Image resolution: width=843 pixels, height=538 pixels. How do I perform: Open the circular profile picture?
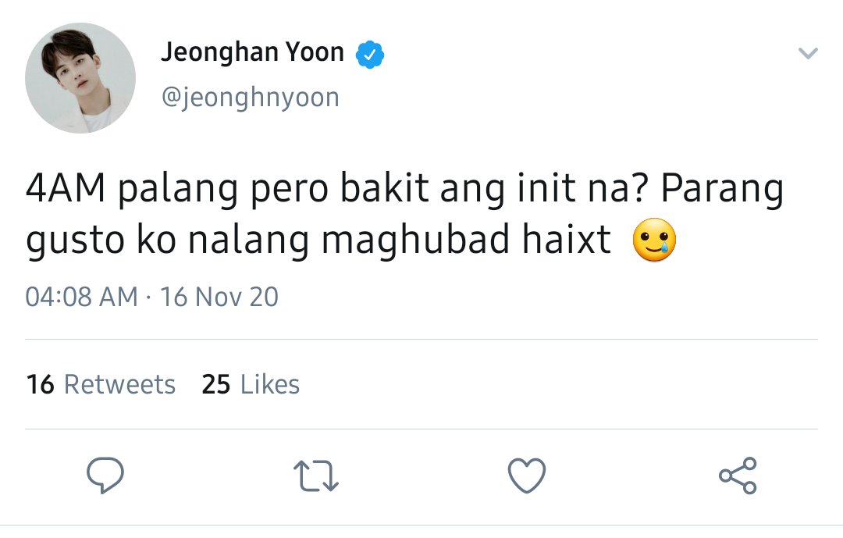tap(80, 78)
